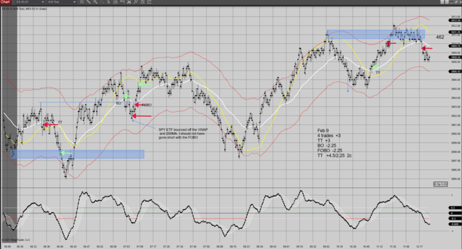Viewport: 462px width, 249px height.
Task: Select the red Chart tab
Action: (x=8, y=2)
